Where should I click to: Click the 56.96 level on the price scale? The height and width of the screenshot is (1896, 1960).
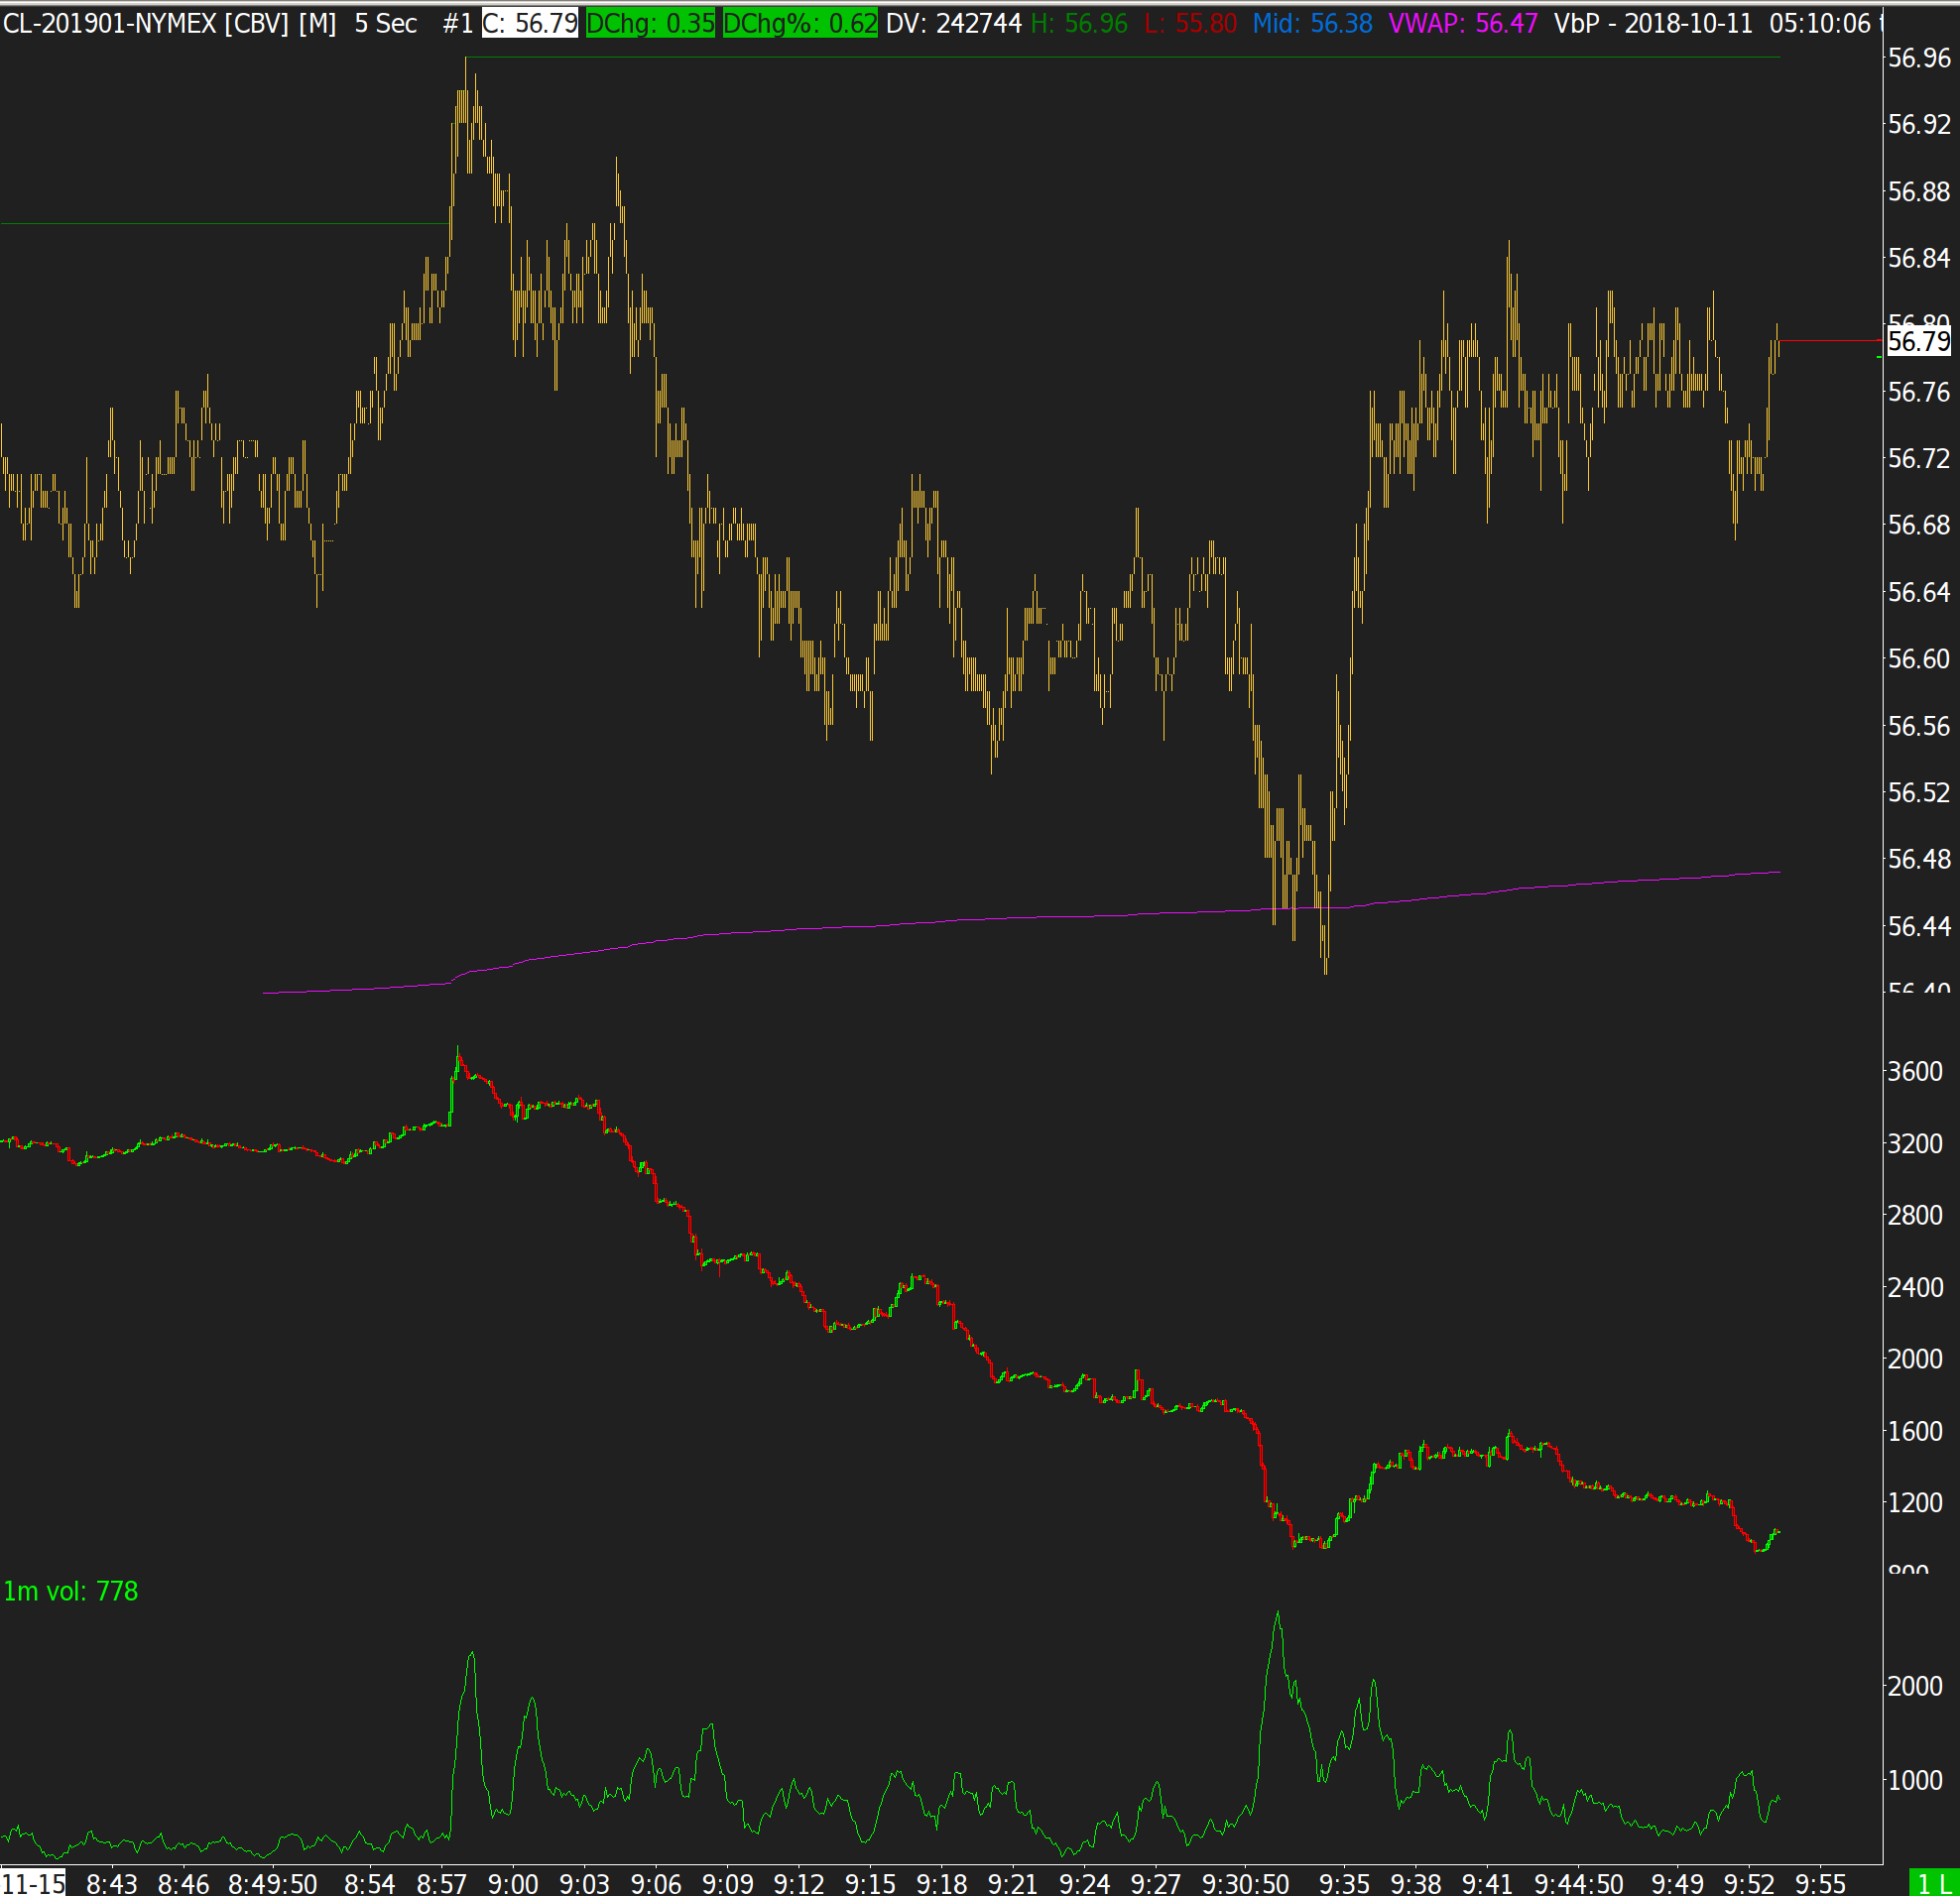[x=1919, y=58]
